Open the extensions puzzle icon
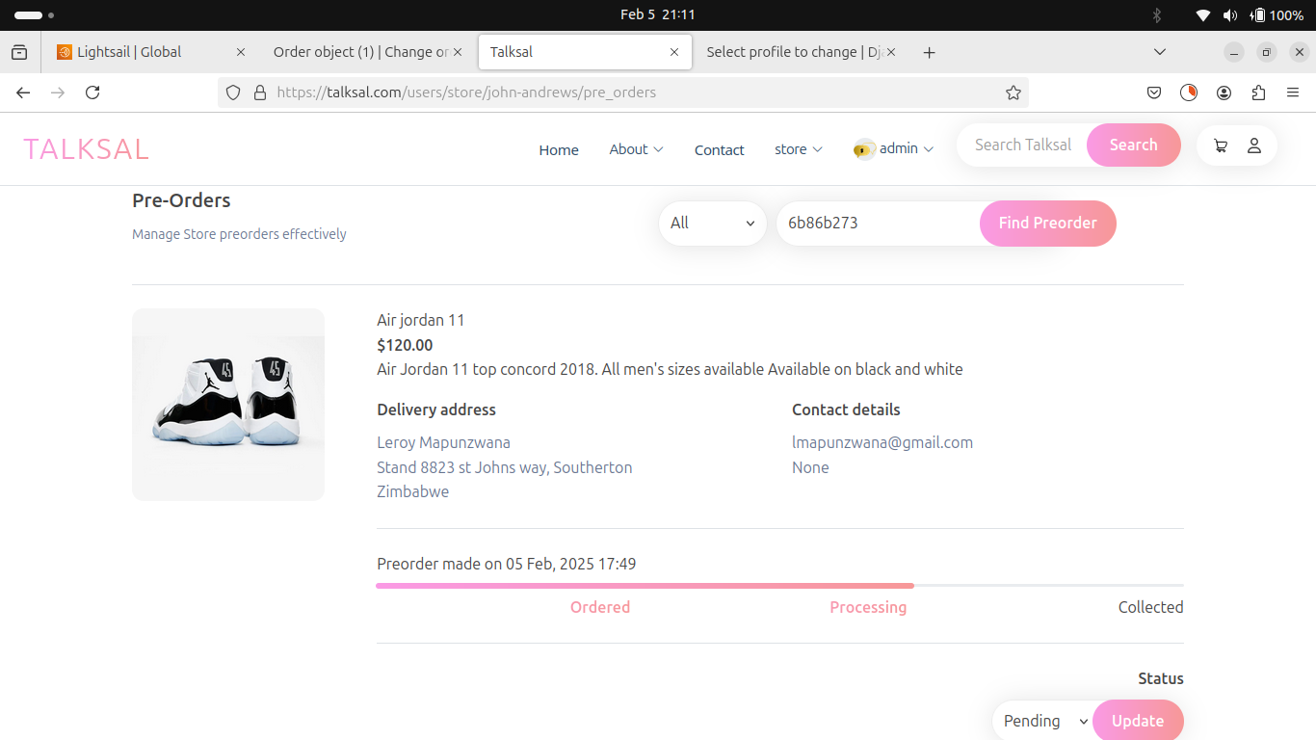This screenshot has height=740, width=1316. (1258, 92)
